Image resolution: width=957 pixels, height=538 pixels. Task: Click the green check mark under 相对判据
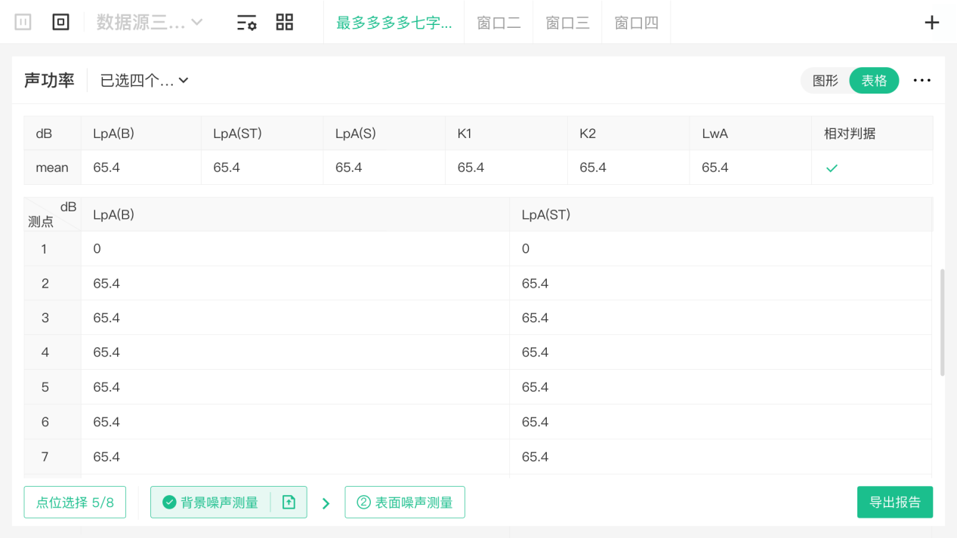(832, 168)
